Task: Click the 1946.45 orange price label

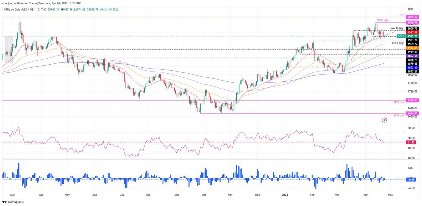Action: [x=412, y=48]
